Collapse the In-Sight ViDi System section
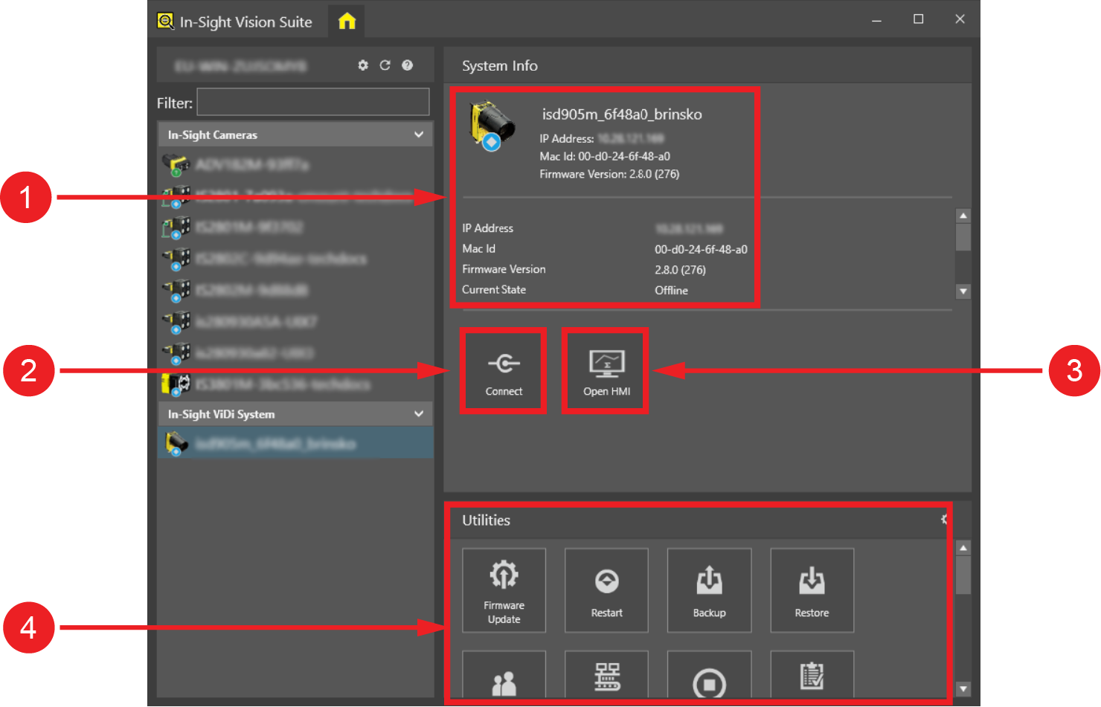 (x=419, y=414)
